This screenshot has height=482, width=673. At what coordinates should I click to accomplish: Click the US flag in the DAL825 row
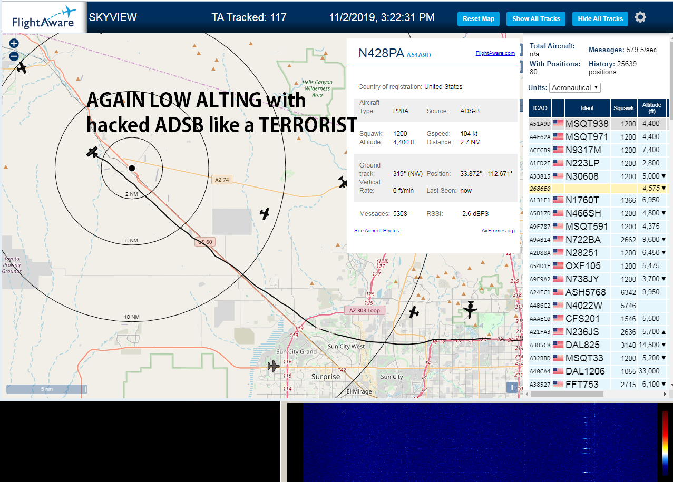click(x=558, y=345)
